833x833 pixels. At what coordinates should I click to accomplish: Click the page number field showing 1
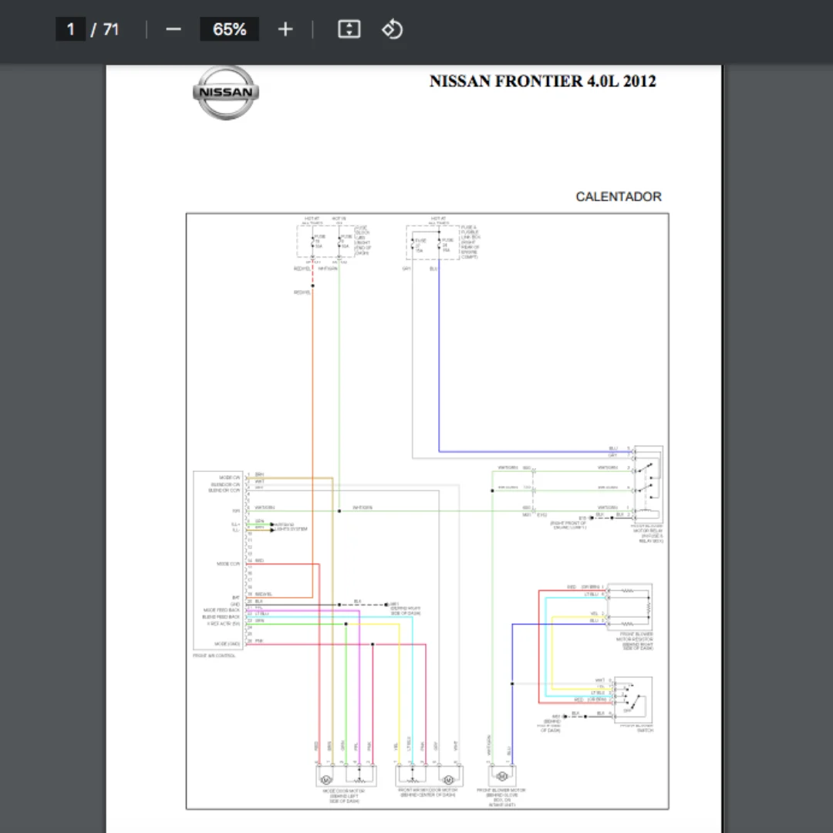71,29
